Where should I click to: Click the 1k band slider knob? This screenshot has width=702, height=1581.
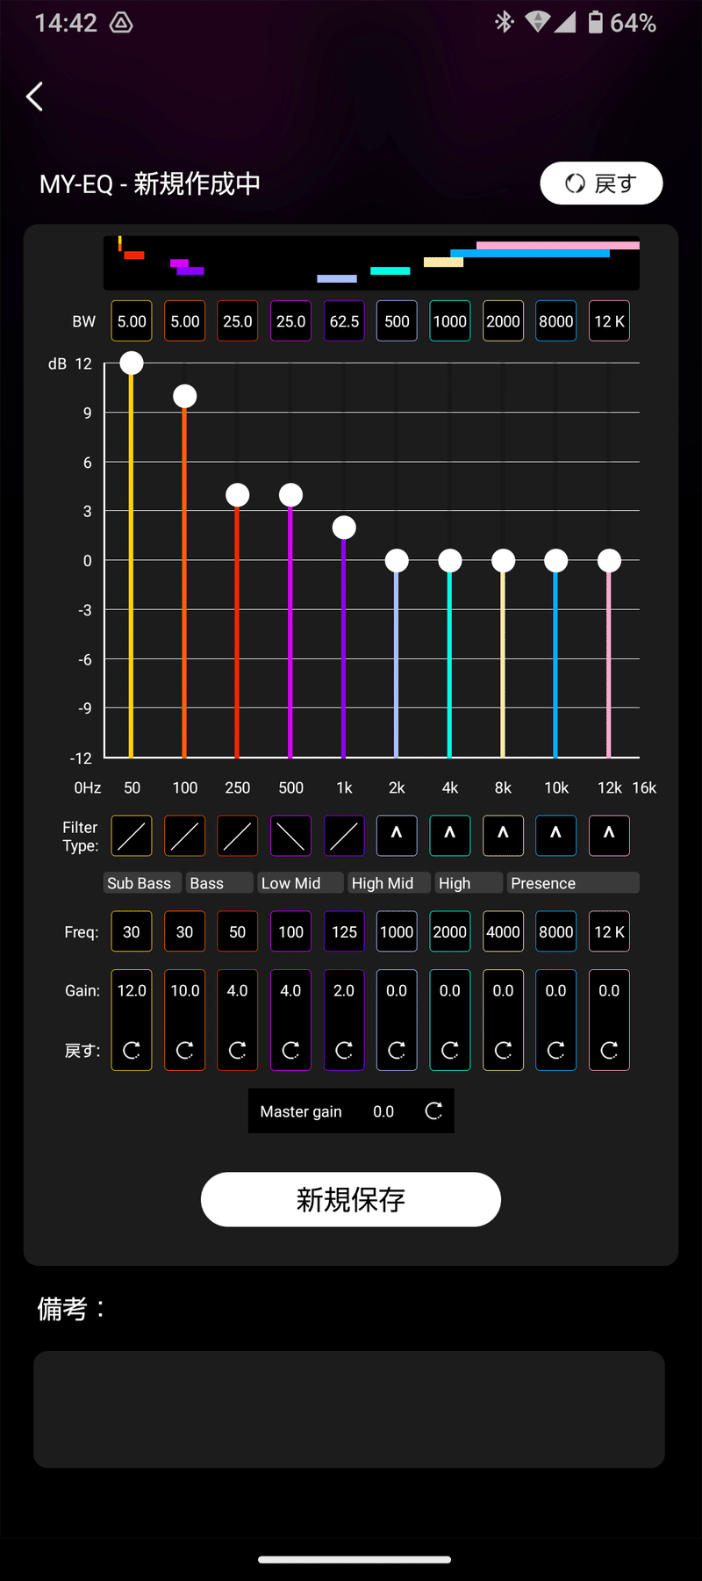click(344, 528)
